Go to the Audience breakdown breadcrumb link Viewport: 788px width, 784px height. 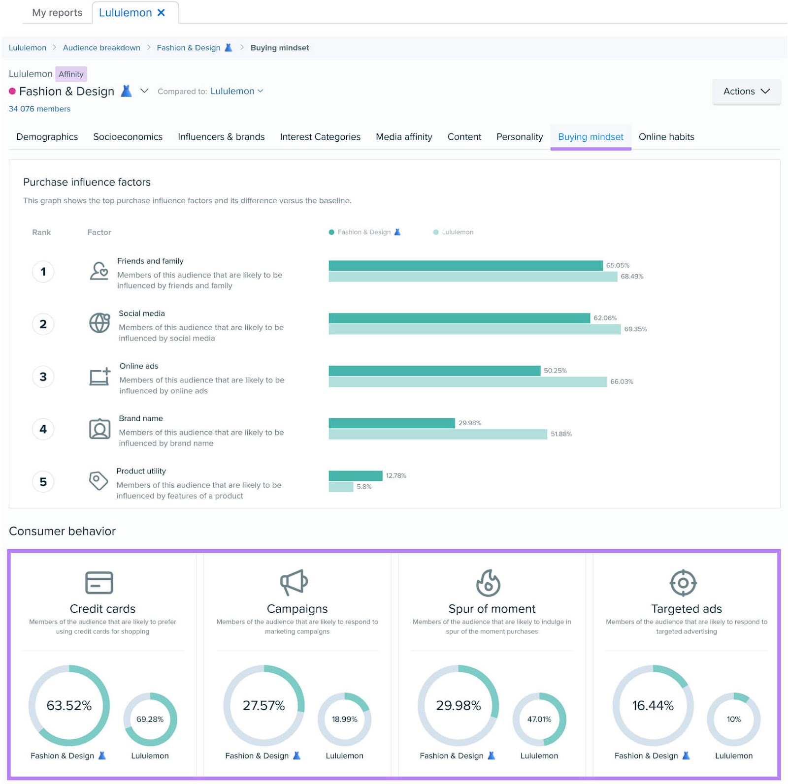pos(101,47)
